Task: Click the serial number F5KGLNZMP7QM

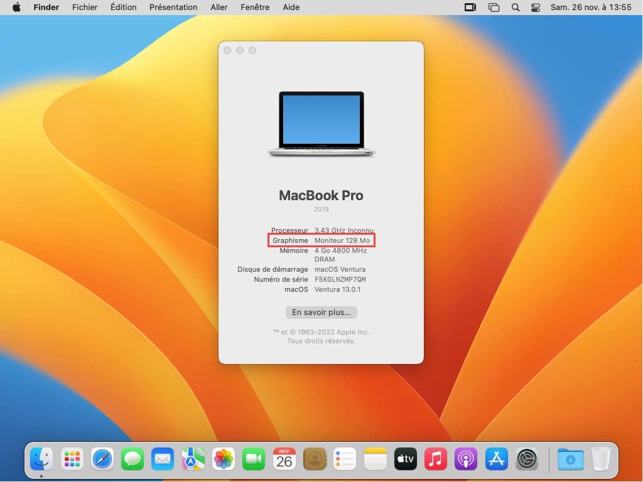Action: tap(340, 279)
